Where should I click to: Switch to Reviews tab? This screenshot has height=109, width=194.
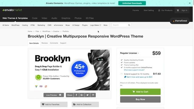[x=45, y=43]
